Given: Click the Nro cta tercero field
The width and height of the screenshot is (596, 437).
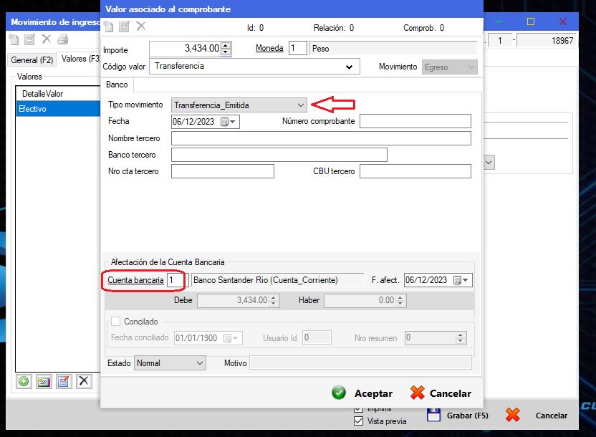Looking at the screenshot, I should (x=222, y=171).
